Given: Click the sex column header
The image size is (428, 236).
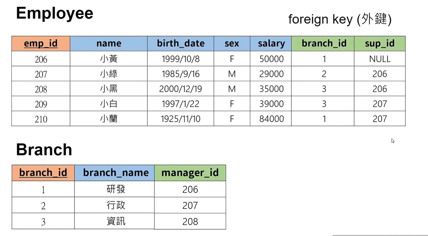Looking at the screenshot, I should pos(232,43).
